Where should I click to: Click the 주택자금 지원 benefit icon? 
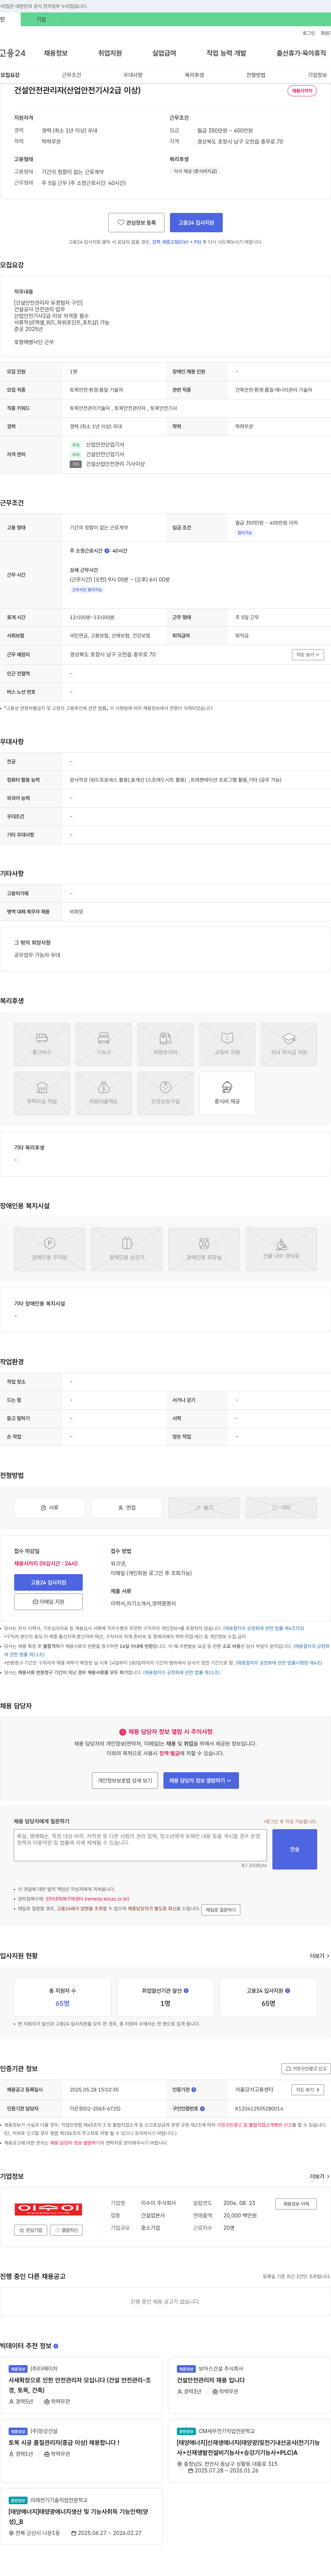coord(42,1093)
